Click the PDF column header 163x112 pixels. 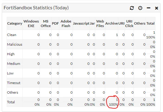point(55,23)
